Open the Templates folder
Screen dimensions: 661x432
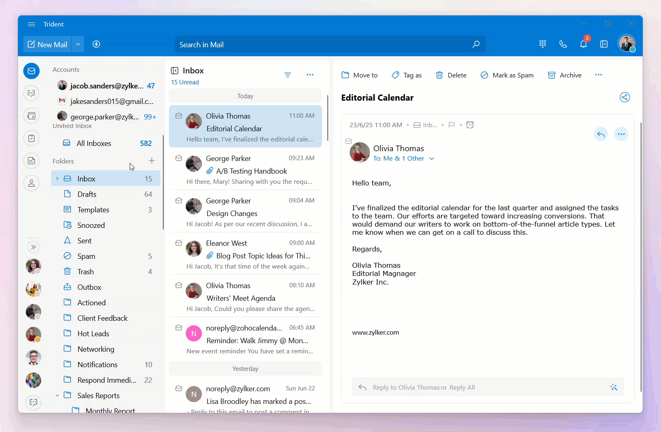point(106,209)
